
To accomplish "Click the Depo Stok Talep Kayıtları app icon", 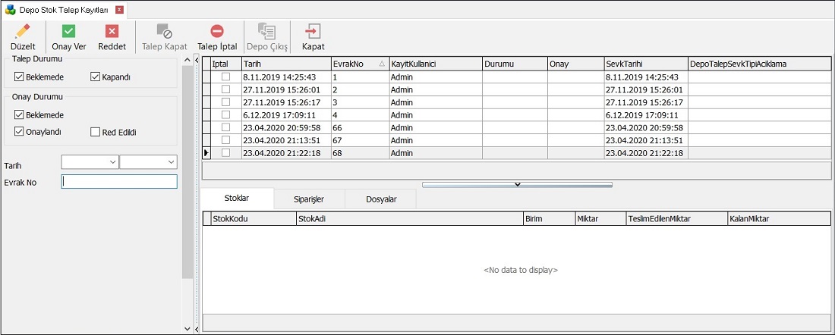I will 10,9.
